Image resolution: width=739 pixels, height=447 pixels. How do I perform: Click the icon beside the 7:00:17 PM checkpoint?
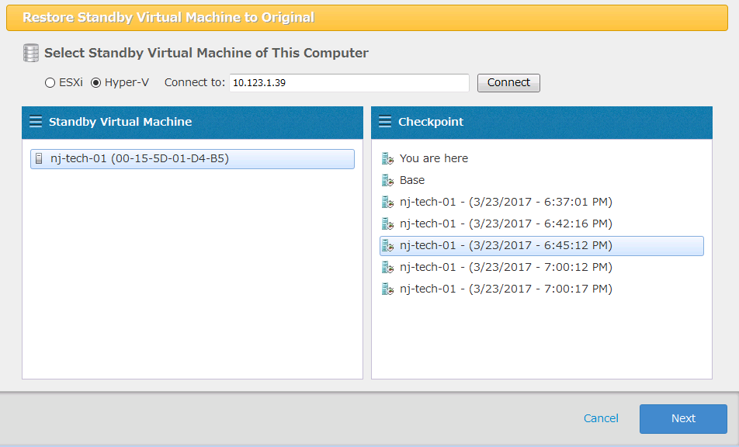[x=388, y=289]
